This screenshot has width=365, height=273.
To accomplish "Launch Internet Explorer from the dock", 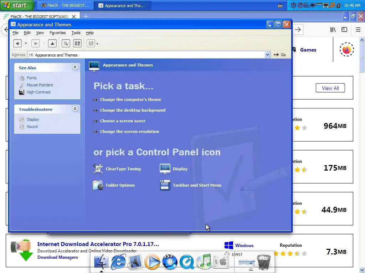I will (118, 262).
